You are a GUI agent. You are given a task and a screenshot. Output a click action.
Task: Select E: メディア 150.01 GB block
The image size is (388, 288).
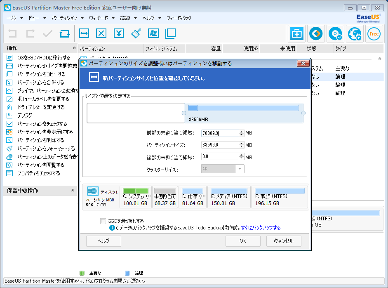229,197
